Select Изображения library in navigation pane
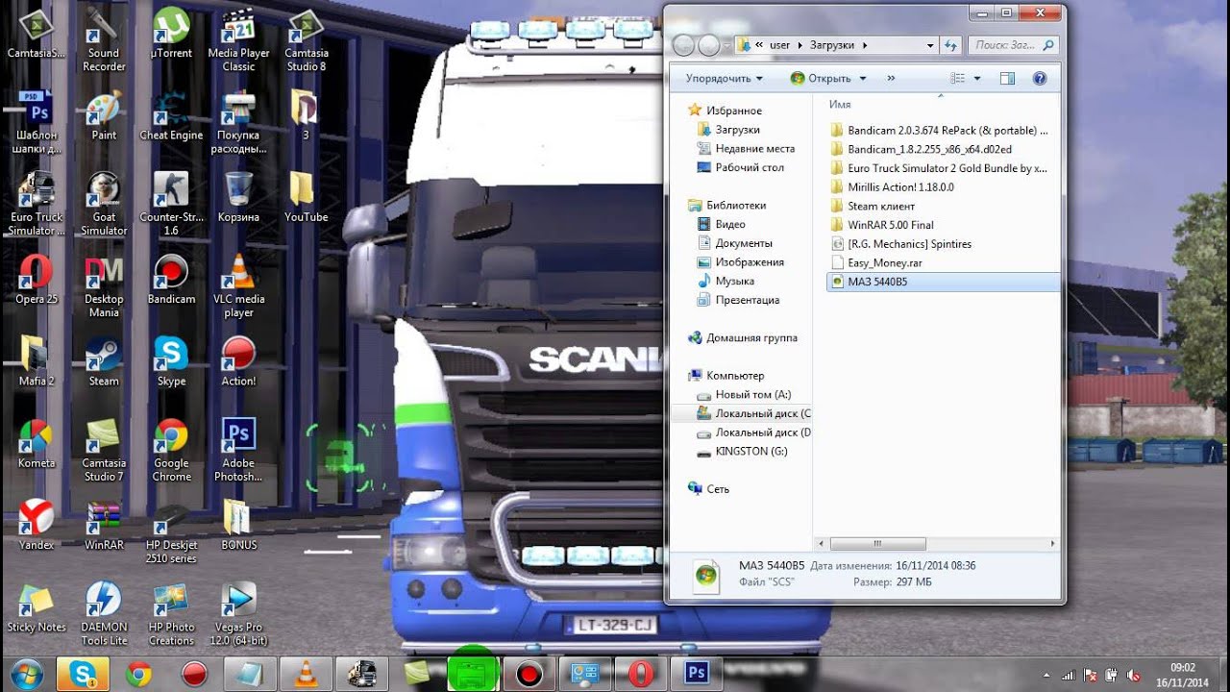 [750, 261]
